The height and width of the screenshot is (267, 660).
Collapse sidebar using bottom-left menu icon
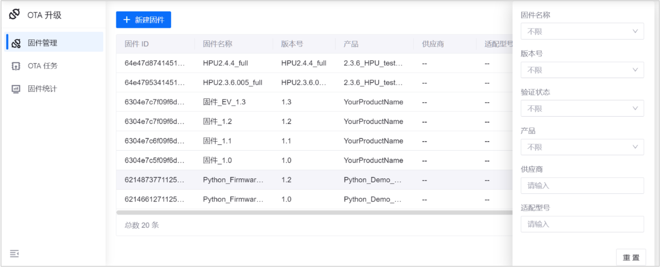[14, 254]
